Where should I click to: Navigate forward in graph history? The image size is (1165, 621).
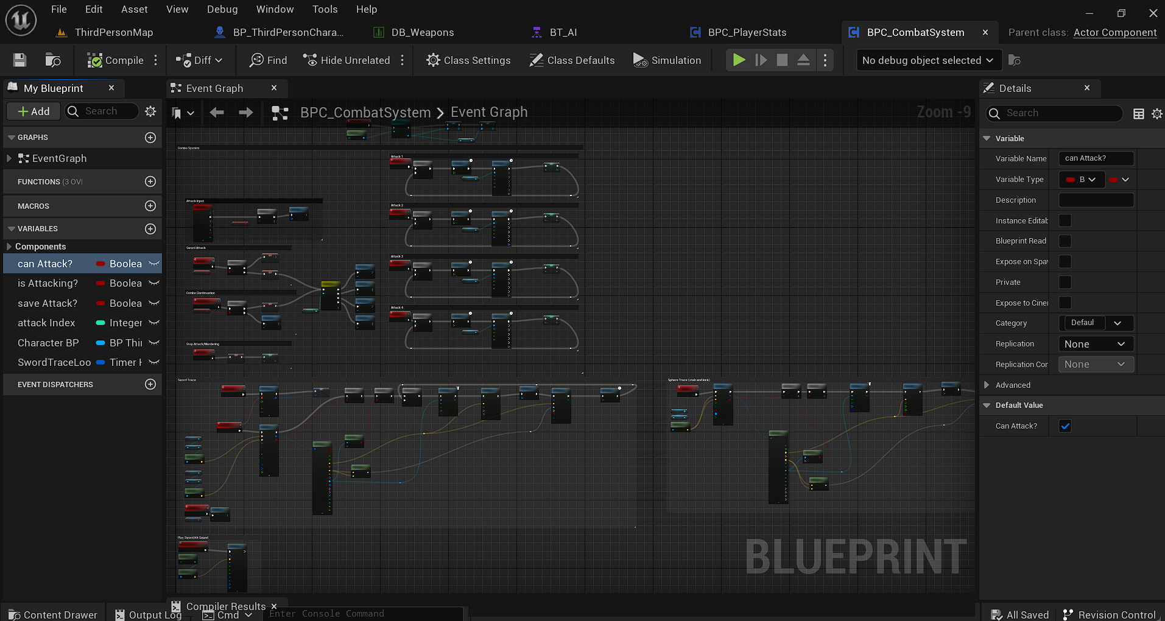click(245, 113)
